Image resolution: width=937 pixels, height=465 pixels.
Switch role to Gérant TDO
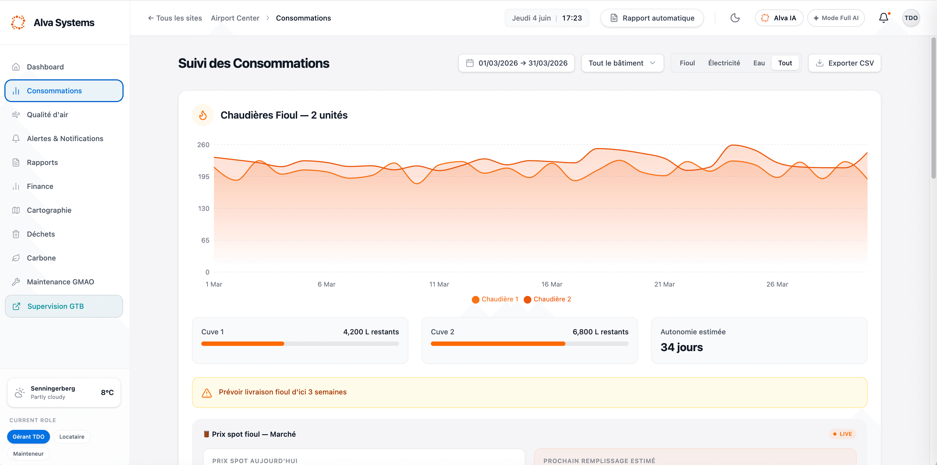tap(28, 437)
